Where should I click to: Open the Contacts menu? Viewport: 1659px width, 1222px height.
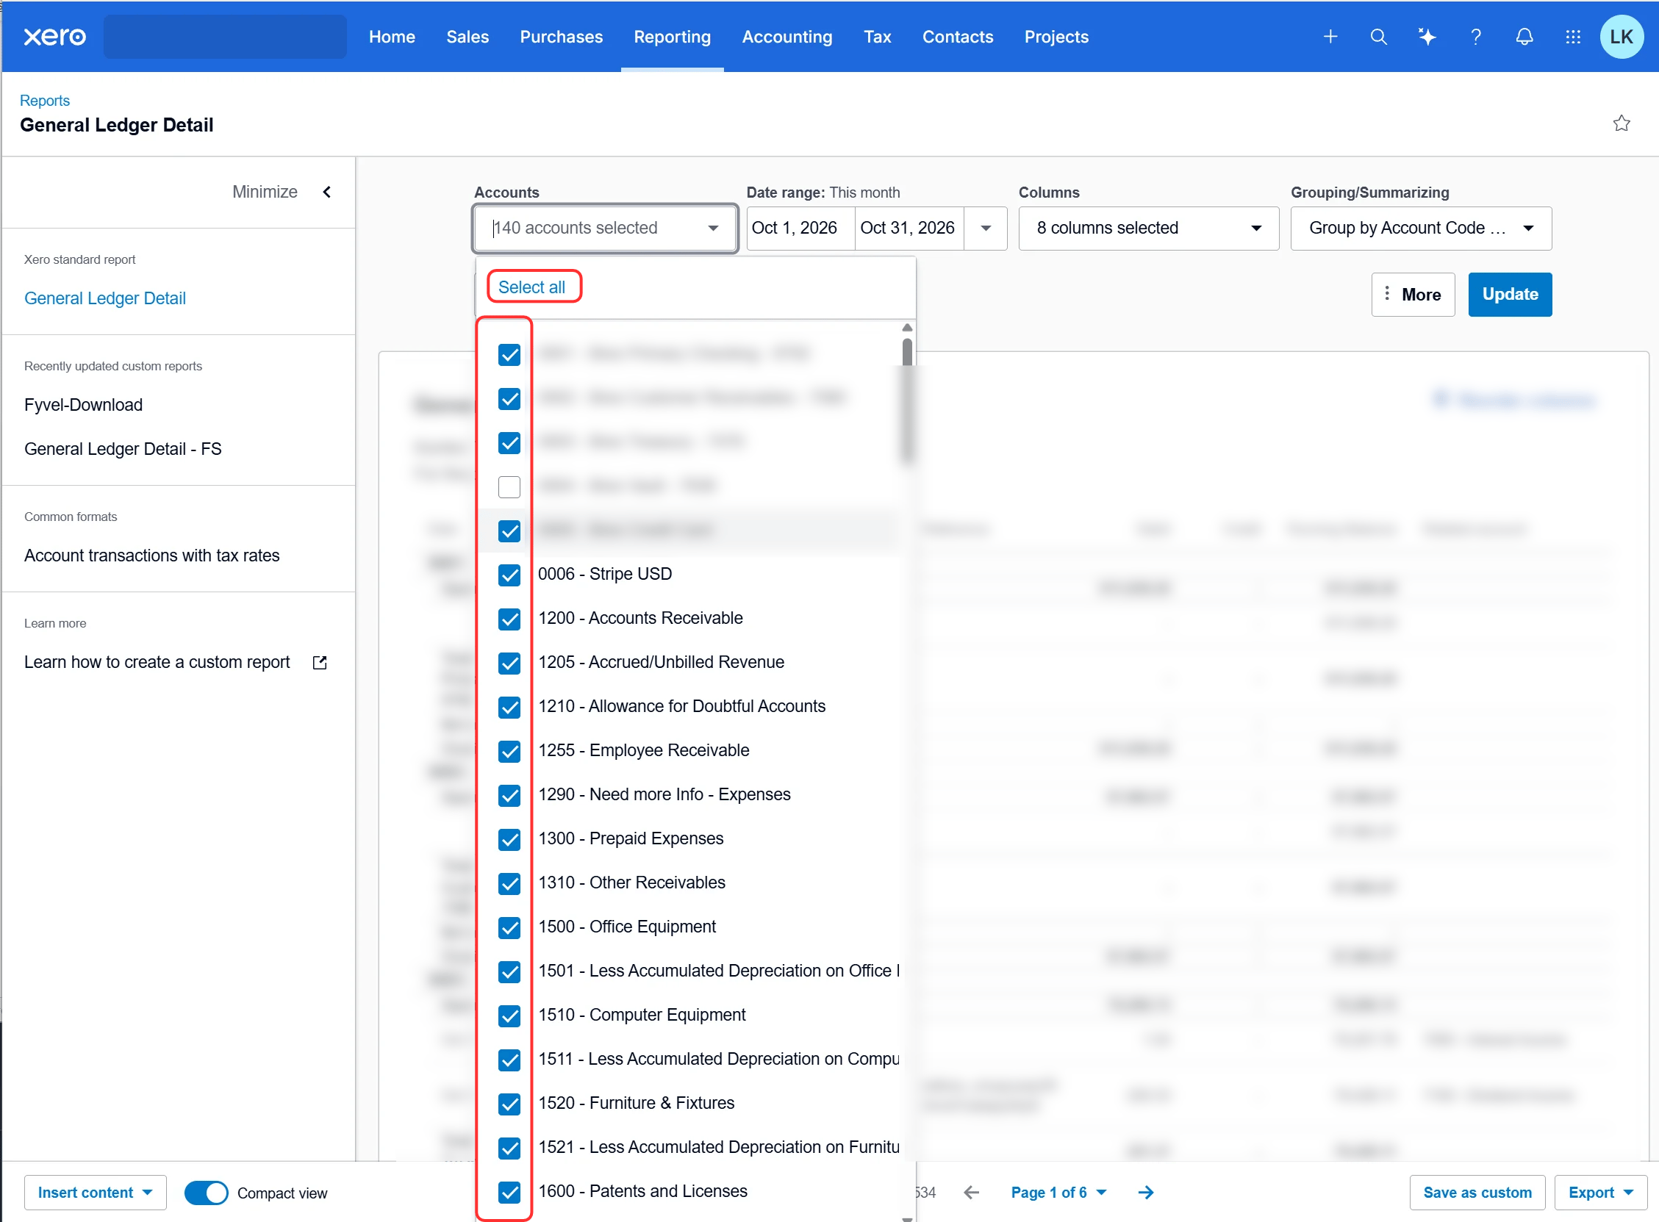click(x=957, y=37)
